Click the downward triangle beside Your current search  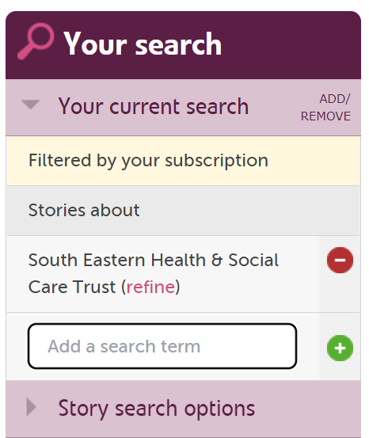coord(31,105)
